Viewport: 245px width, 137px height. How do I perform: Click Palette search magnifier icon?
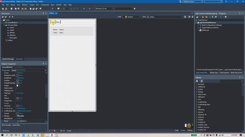click(242, 81)
